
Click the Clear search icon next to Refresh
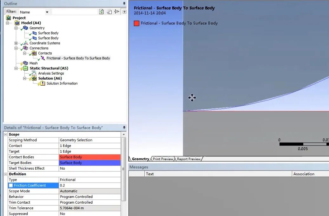click(109, 12)
